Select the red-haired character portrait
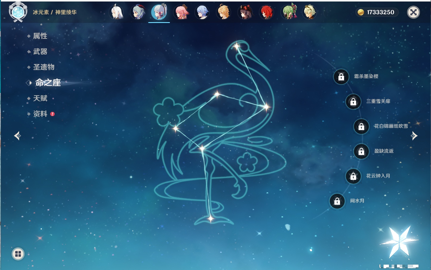The width and height of the screenshot is (431, 270). [x=267, y=13]
